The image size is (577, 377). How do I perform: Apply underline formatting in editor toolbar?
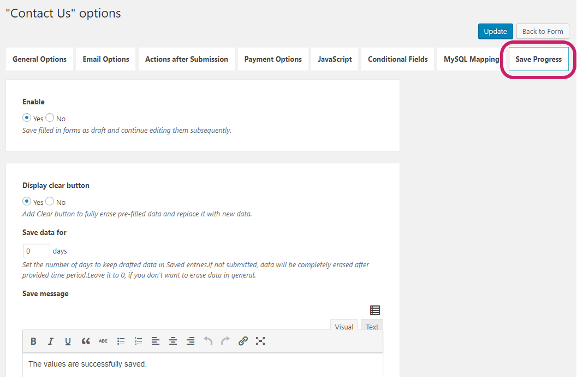(68, 341)
